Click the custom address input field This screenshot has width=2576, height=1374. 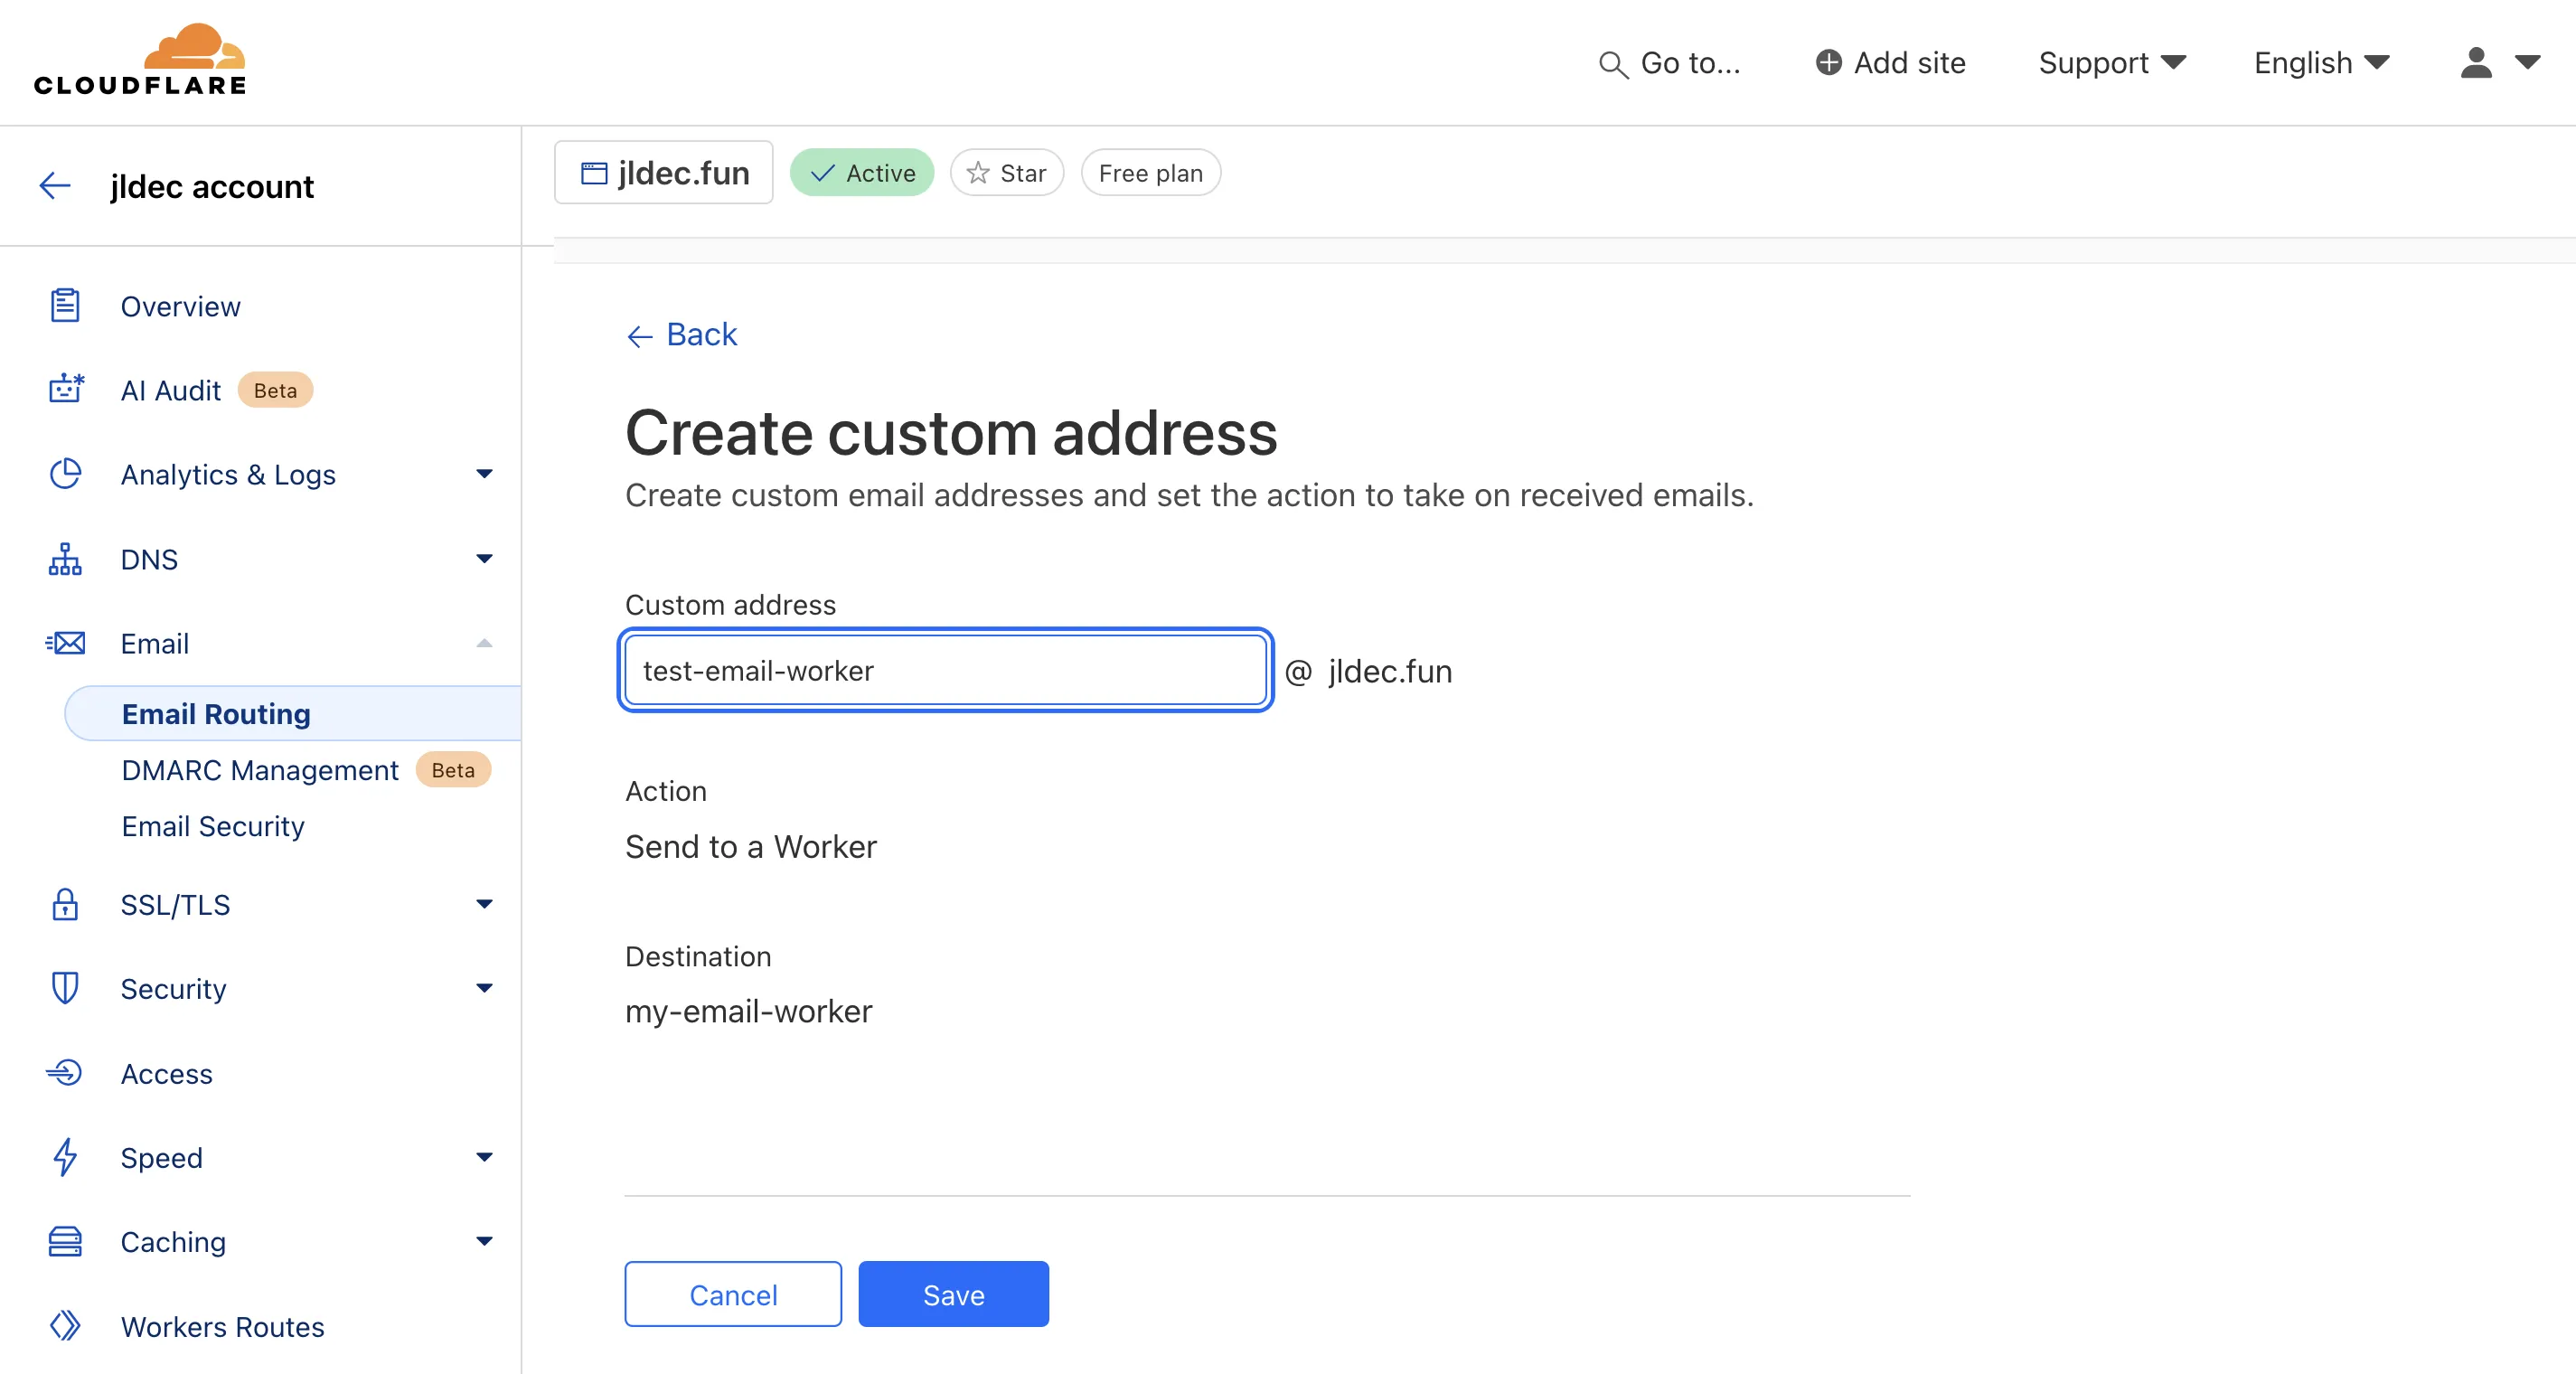click(945, 670)
